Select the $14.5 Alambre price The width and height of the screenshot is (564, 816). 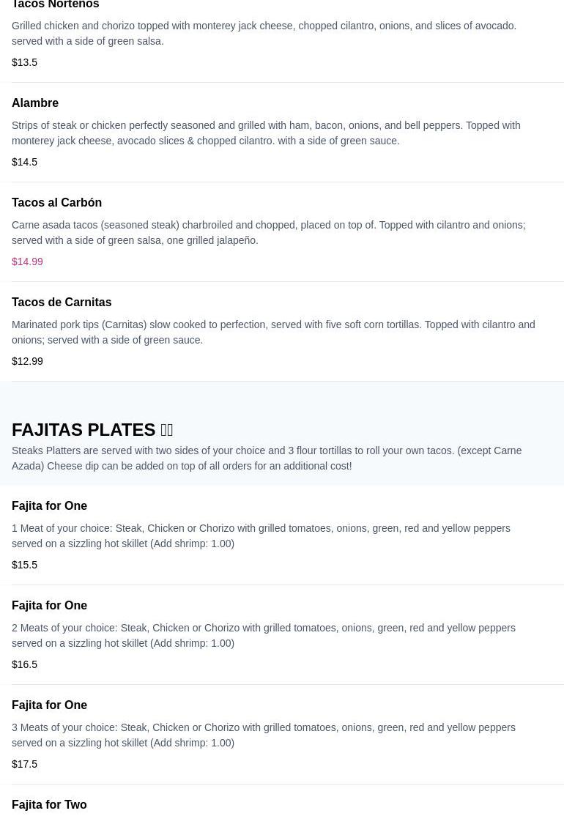click(x=24, y=162)
